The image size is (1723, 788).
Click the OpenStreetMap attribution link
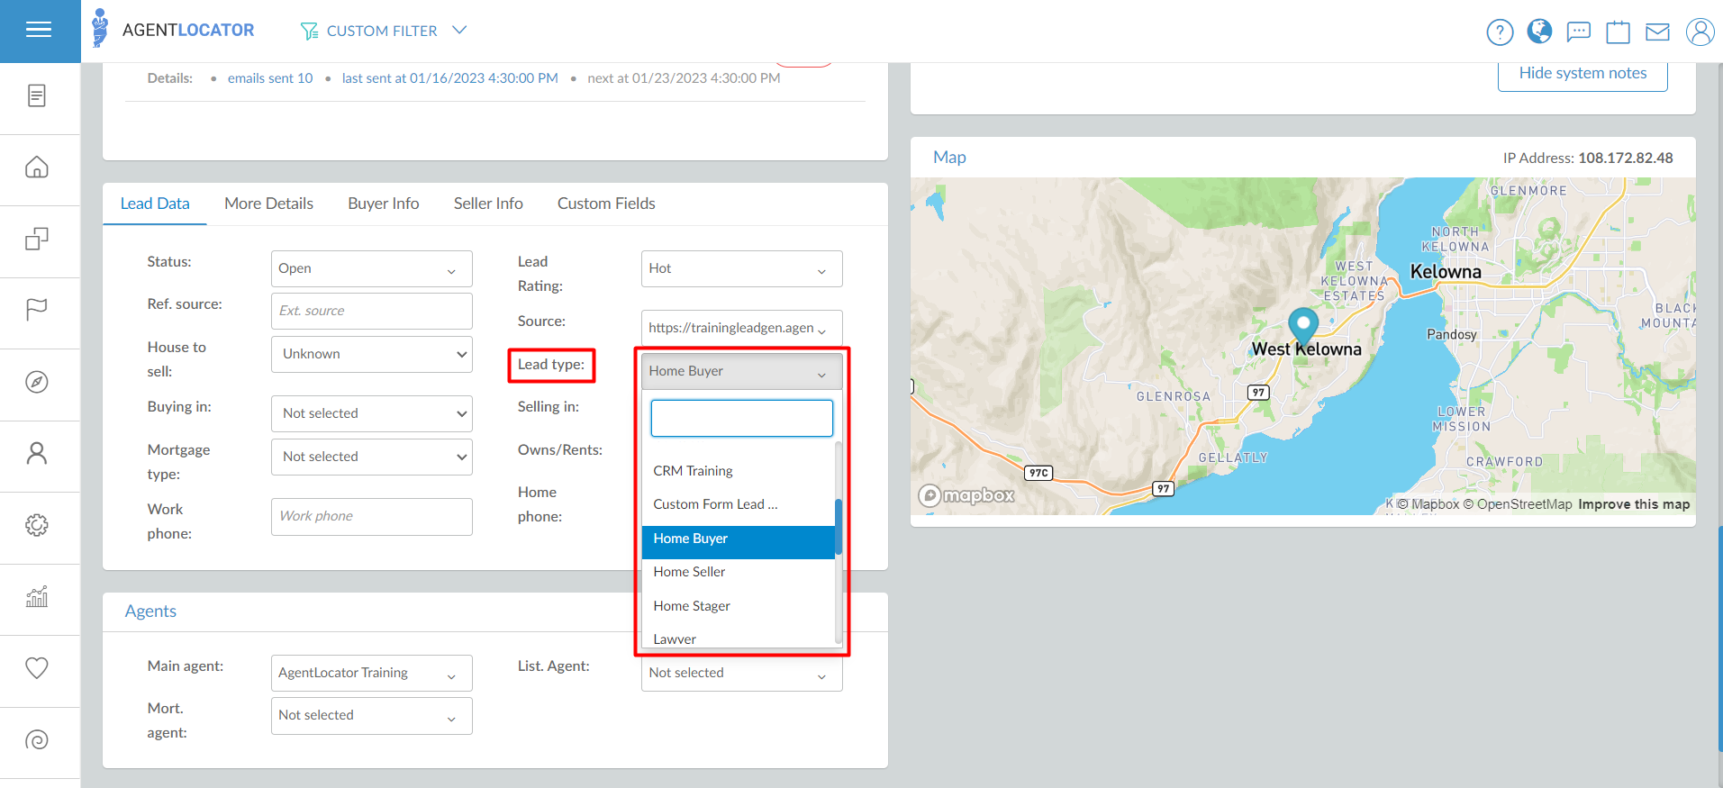pyautogui.click(x=1517, y=504)
